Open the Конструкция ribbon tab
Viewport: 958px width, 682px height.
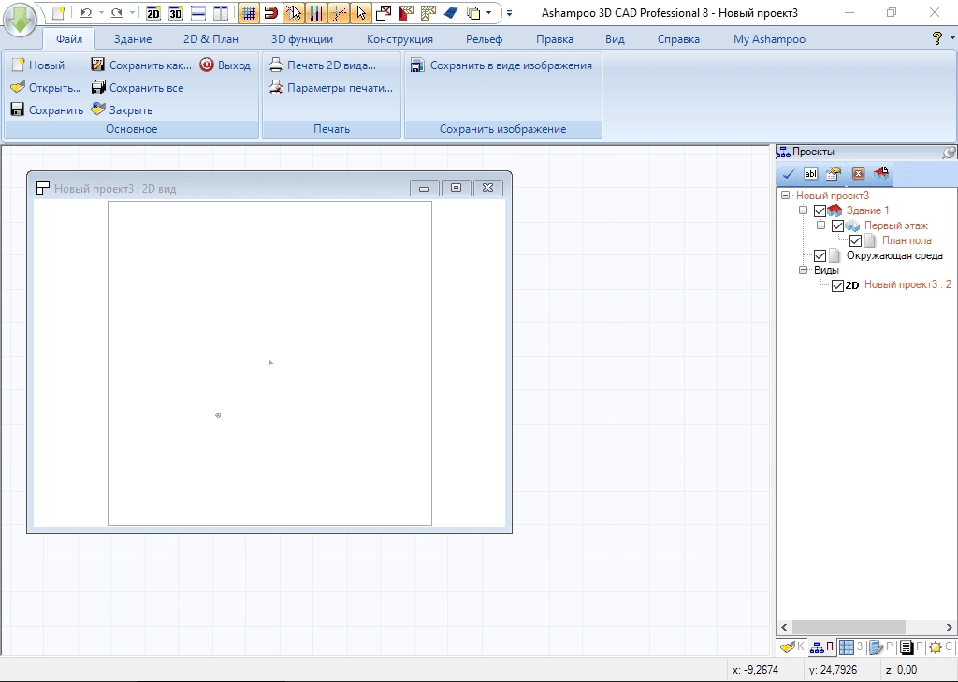click(x=399, y=39)
